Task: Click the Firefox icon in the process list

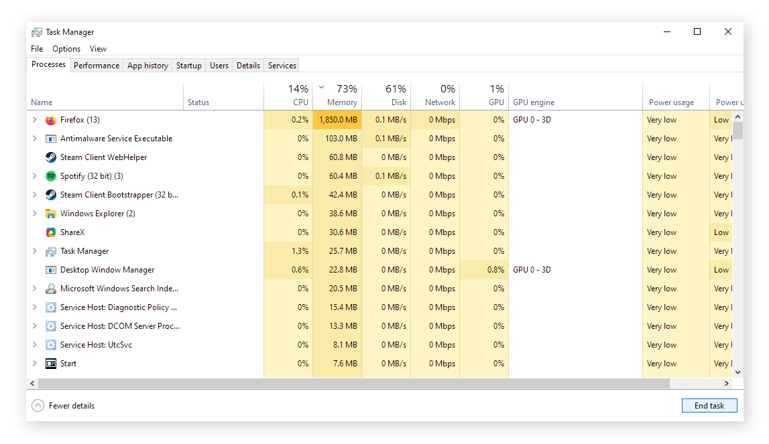Action: coord(51,120)
